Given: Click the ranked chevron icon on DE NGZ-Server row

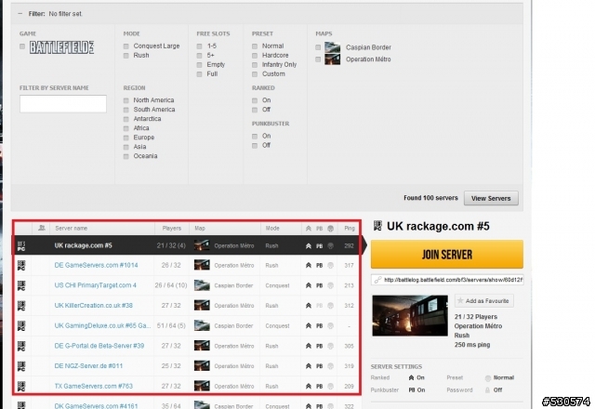Looking at the screenshot, I should (309, 366).
